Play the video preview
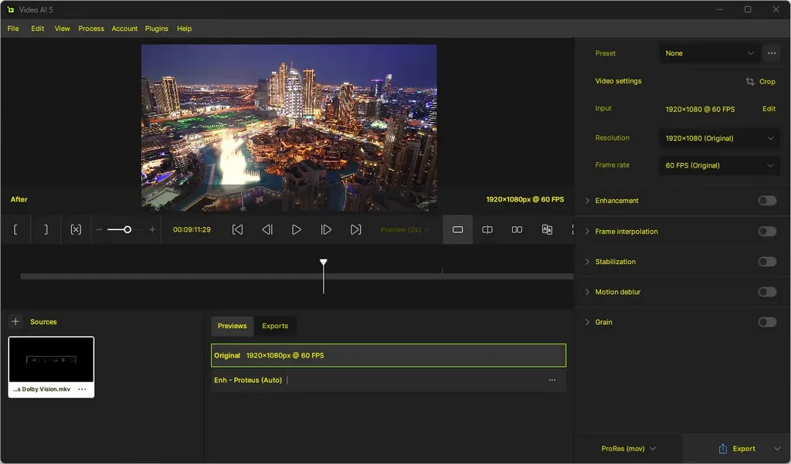The image size is (791, 464). pos(297,229)
